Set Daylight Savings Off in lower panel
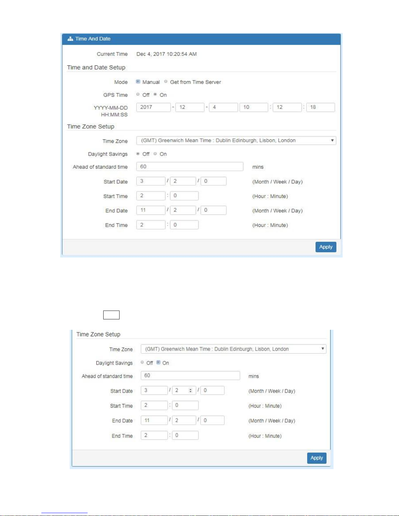 coord(142,362)
